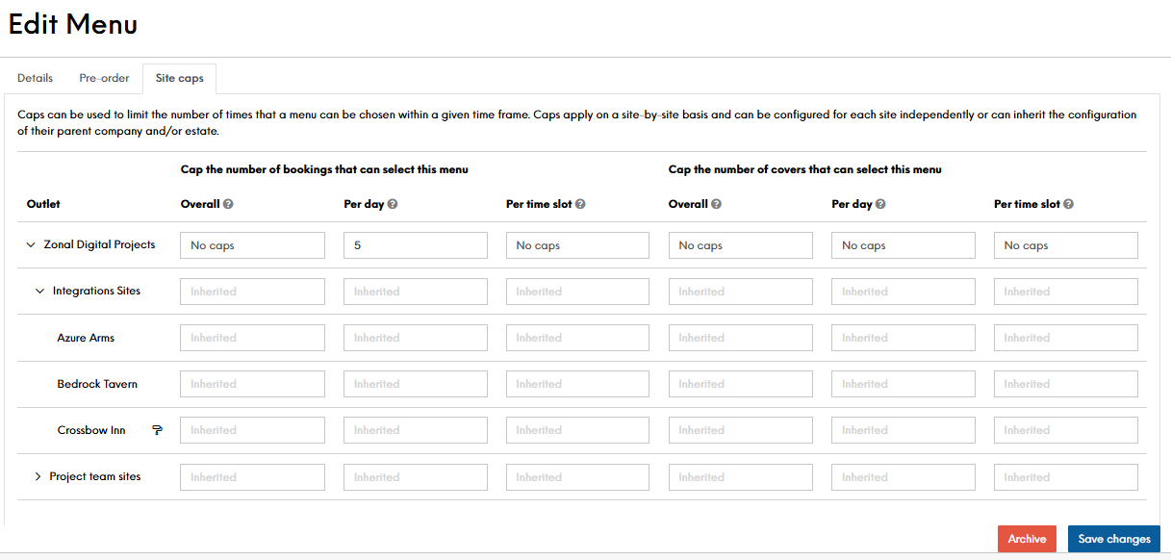Edit Zonal Digital Projects bookings per day field

coord(415,245)
